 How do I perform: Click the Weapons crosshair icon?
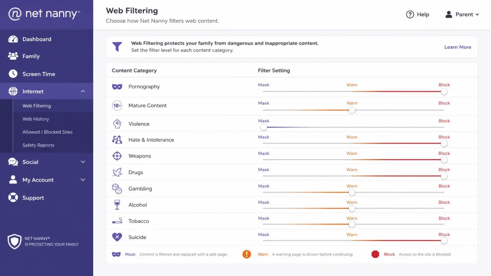pos(117,156)
